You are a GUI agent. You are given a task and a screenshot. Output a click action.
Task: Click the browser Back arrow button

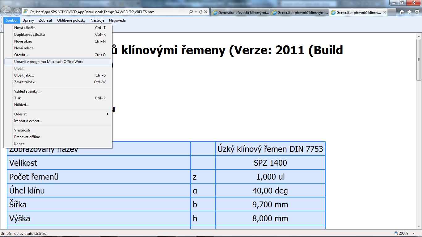click(7, 12)
